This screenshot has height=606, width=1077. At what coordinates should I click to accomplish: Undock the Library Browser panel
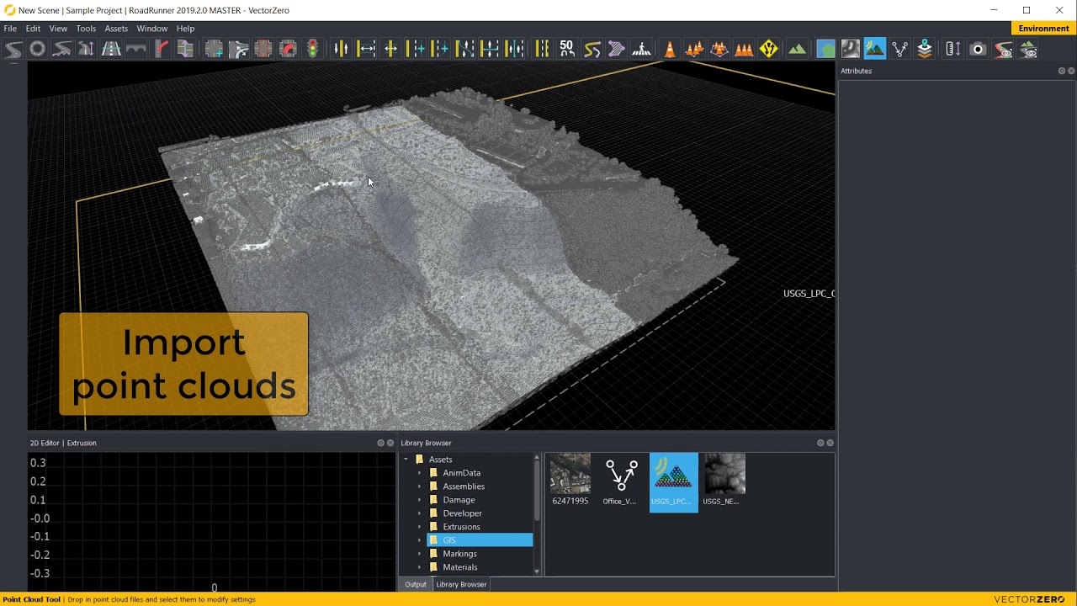820,443
